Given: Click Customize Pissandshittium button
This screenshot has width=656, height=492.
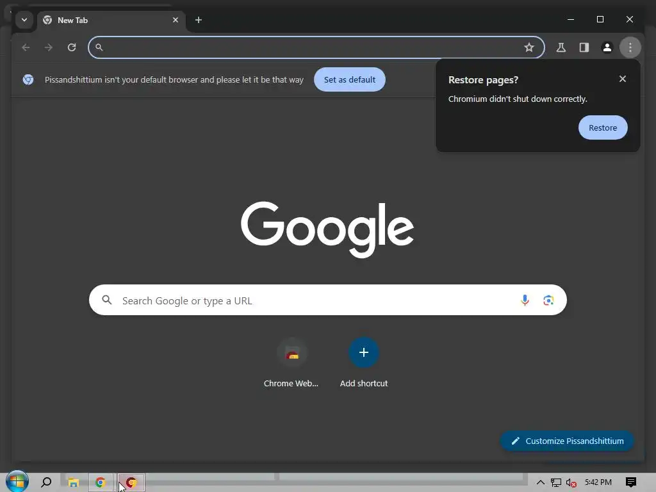Looking at the screenshot, I should coord(567,441).
